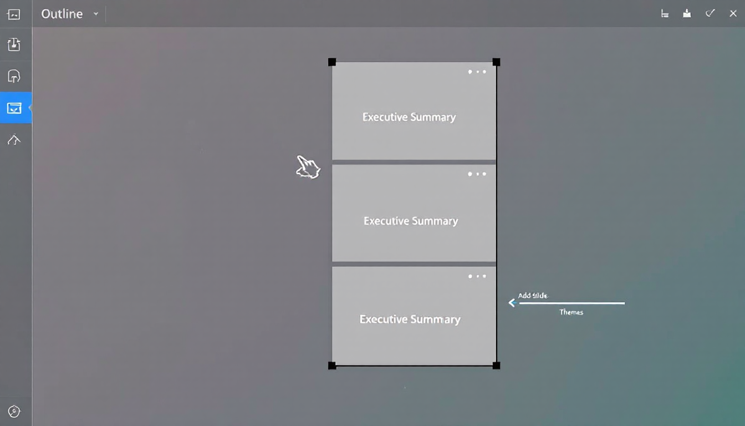Open options menu on first Executive Summary slide

[477, 72]
